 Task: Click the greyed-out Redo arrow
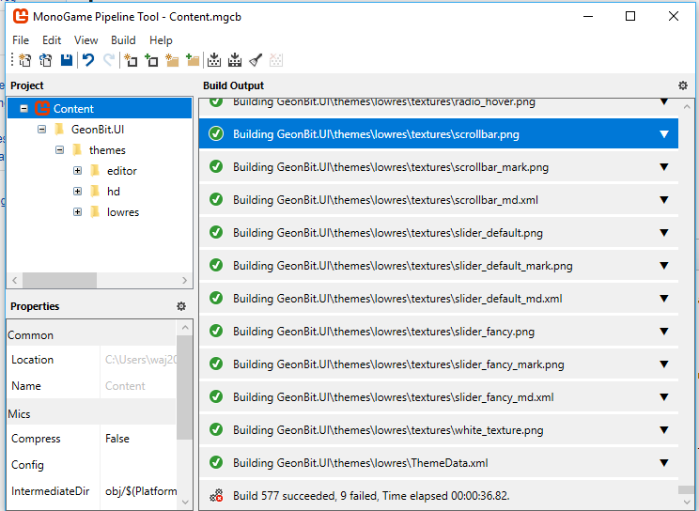109,60
